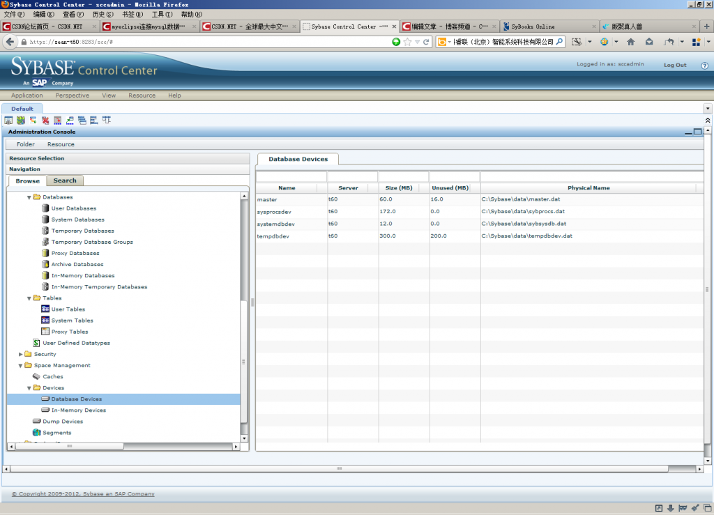The image size is (714, 515).
Task: Collapse perspective toolbar with double chevron
Action: coord(708,120)
